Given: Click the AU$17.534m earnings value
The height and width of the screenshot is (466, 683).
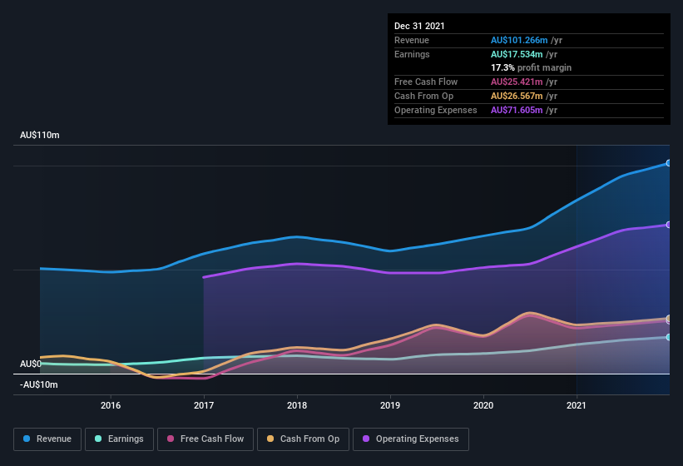Looking at the screenshot, I should pyautogui.click(x=517, y=54).
